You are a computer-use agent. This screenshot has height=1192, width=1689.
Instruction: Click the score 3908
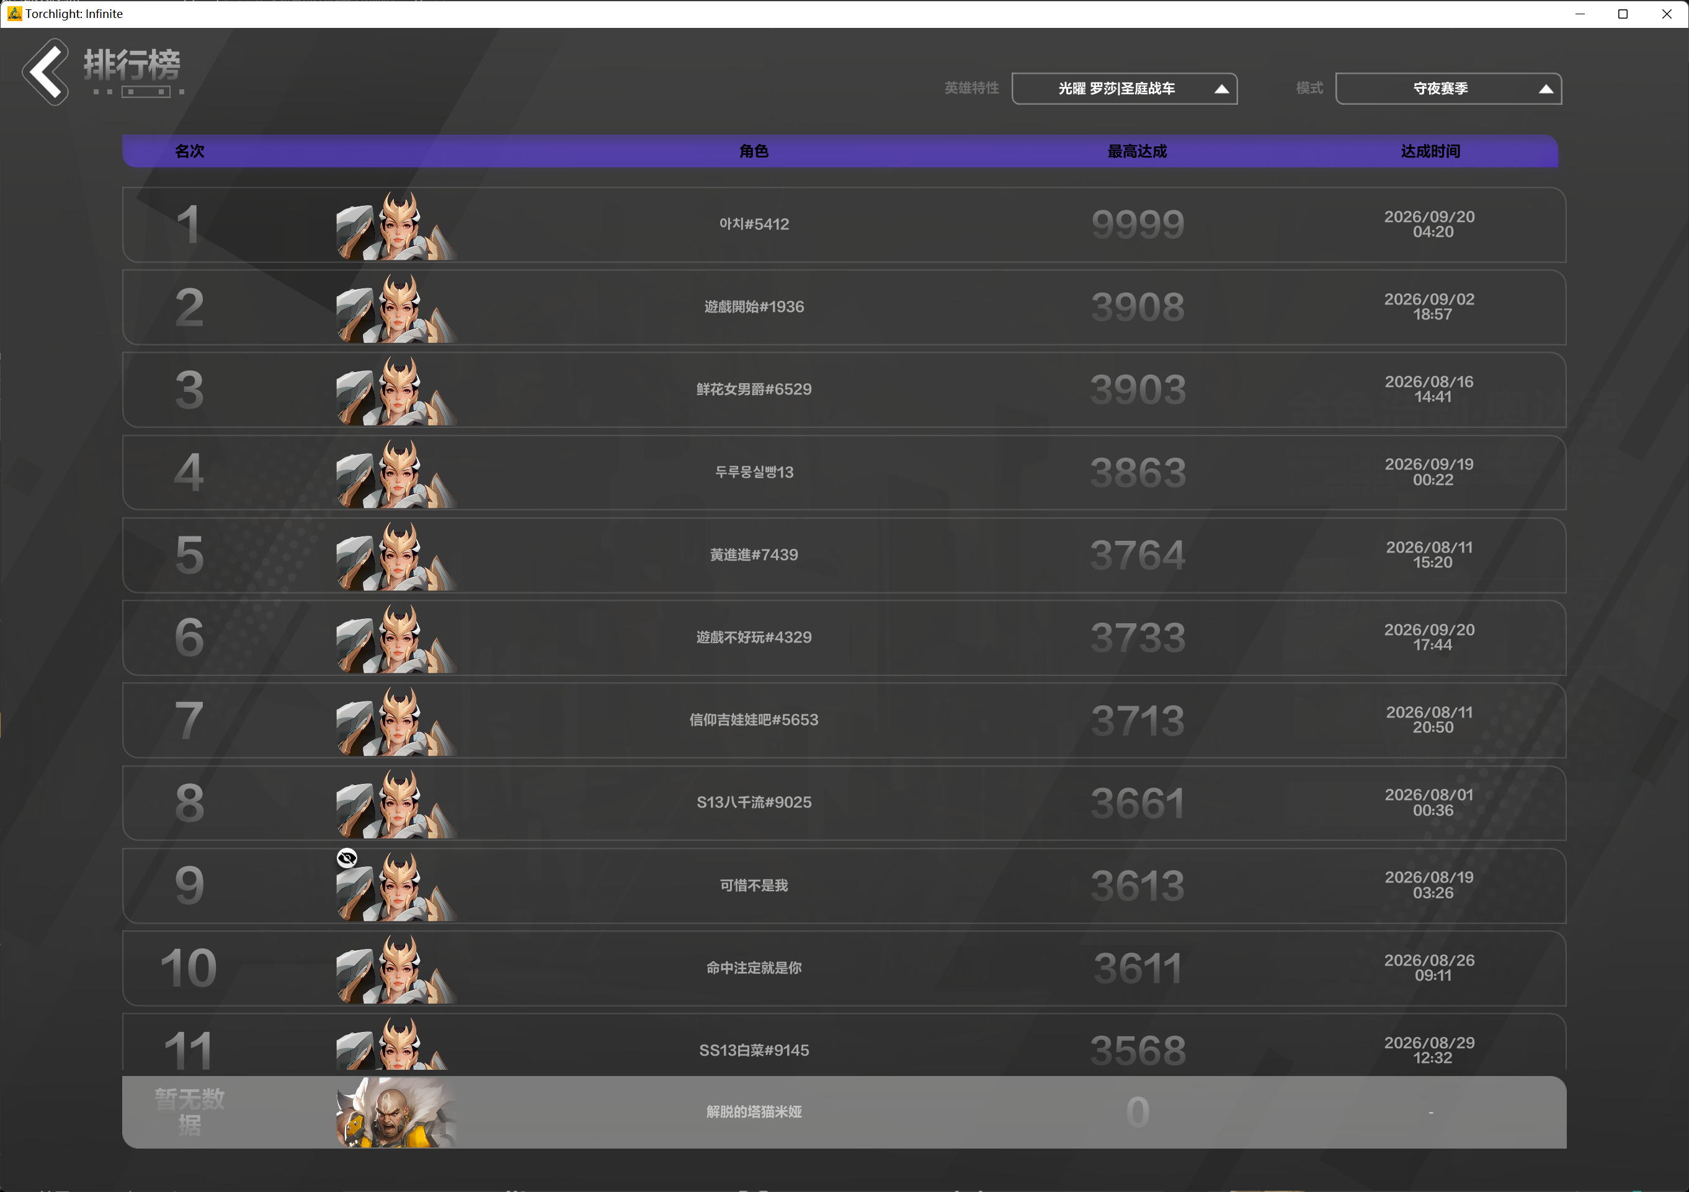[1138, 308]
